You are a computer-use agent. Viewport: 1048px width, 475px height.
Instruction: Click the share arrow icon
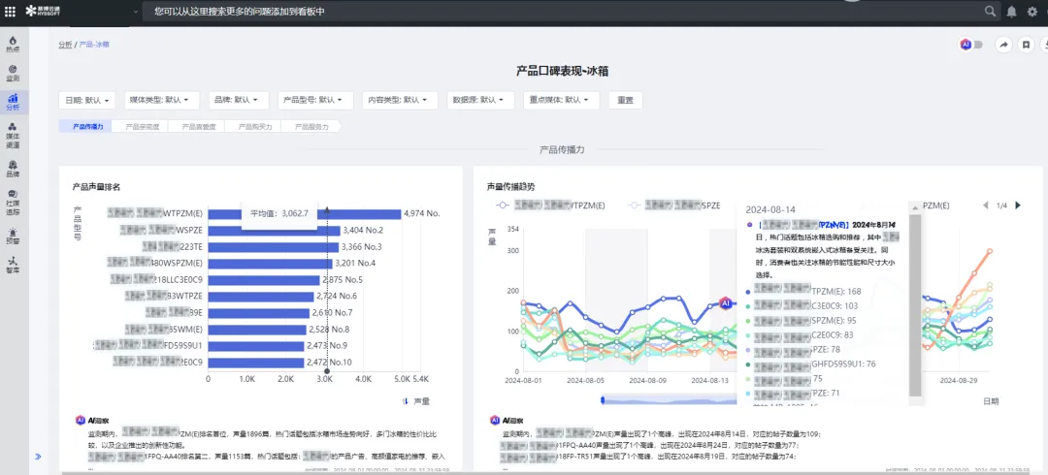[1003, 45]
